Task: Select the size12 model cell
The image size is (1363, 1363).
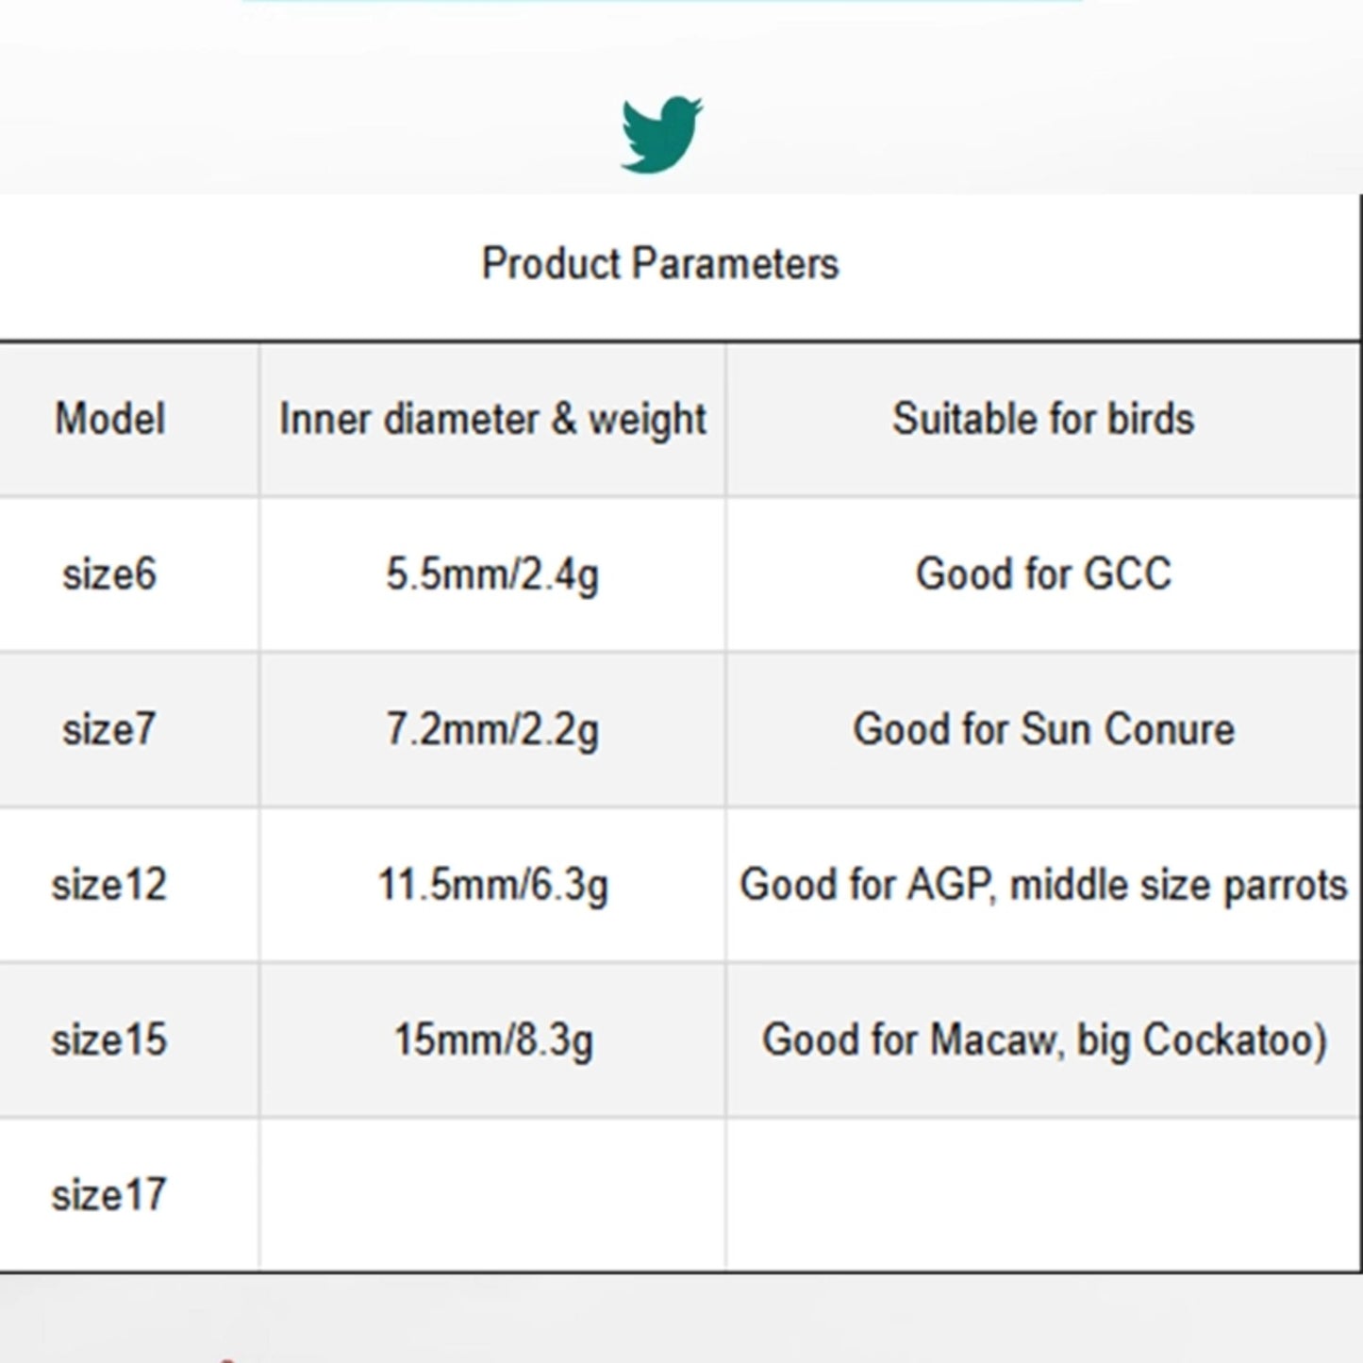Action: (x=109, y=885)
